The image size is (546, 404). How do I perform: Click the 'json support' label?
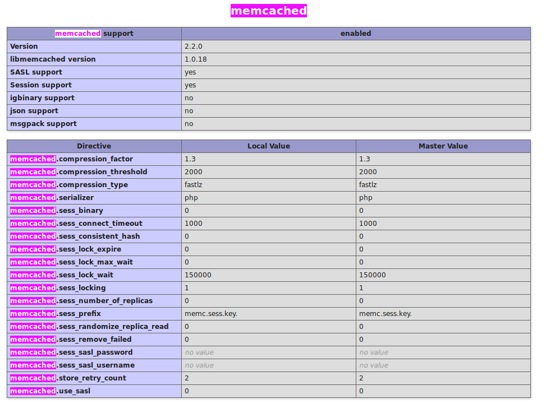pos(34,110)
